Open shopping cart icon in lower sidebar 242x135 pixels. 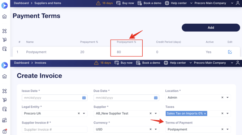point(4,100)
